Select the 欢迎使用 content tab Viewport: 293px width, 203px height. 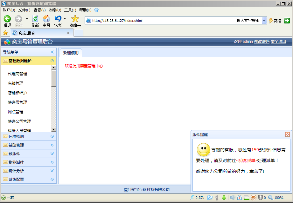tap(71, 53)
